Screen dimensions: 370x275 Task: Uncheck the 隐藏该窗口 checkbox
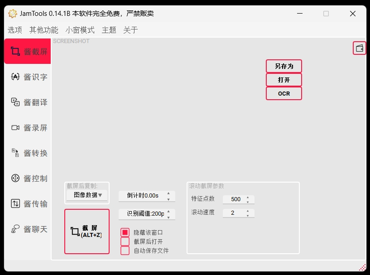click(x=125, y=232)
